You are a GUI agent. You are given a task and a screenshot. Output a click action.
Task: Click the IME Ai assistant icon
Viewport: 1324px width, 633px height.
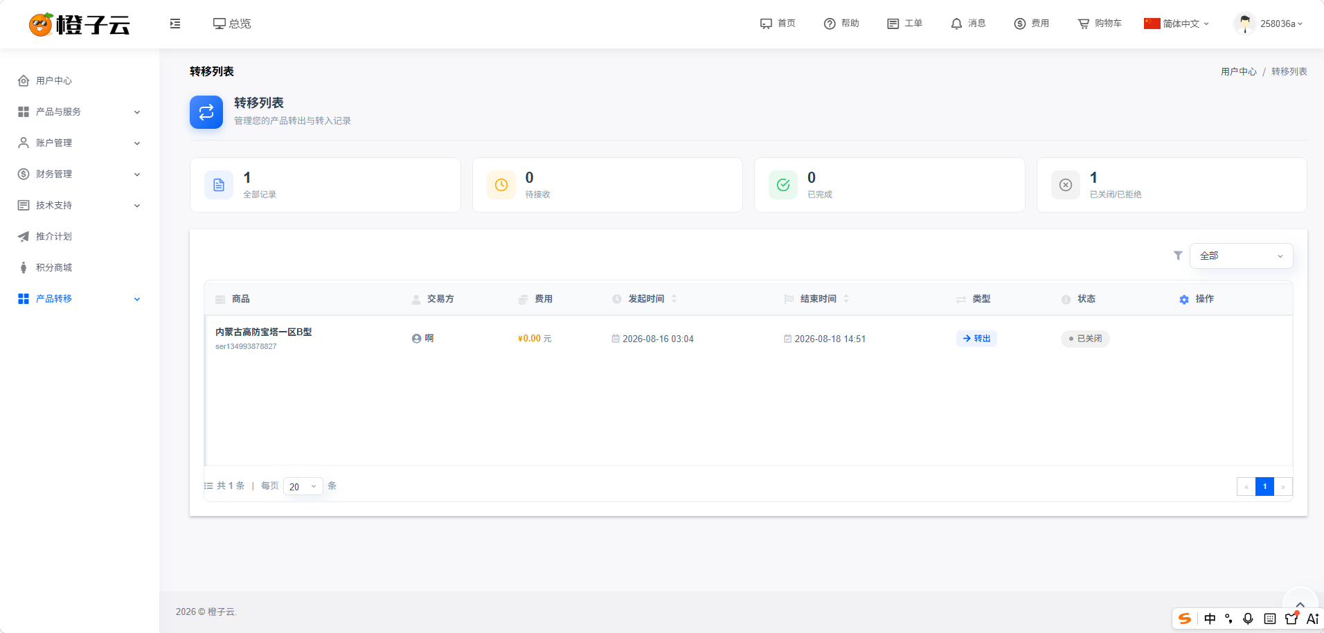1312,618
